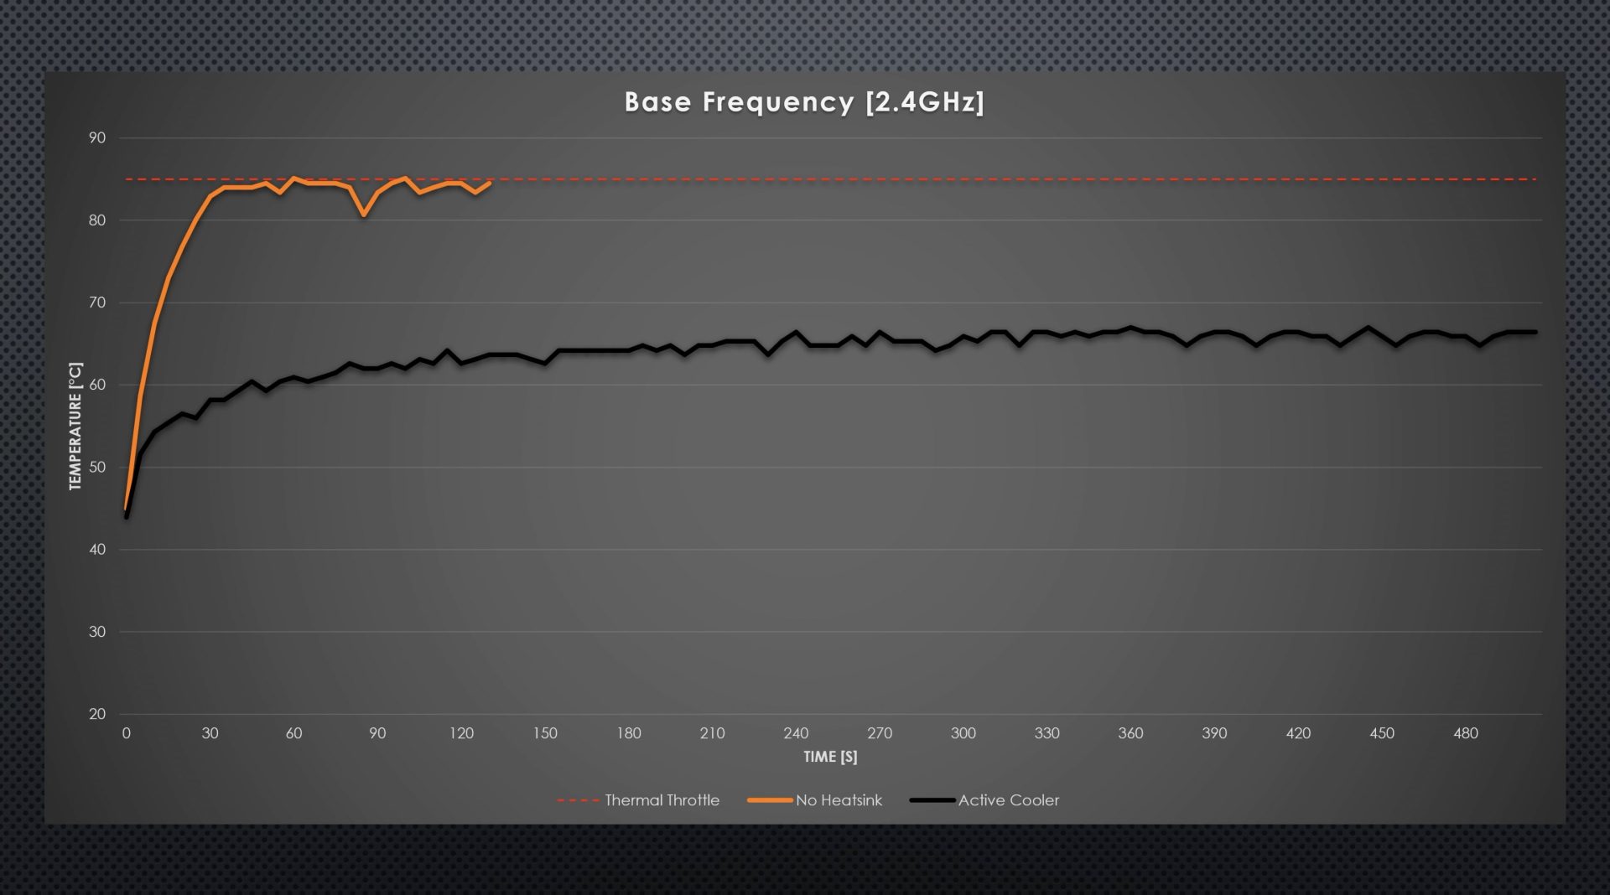Select the "Active Cooler" legend label
The height and width of the screenshot is (895, 1610).
coord(1008,800)
